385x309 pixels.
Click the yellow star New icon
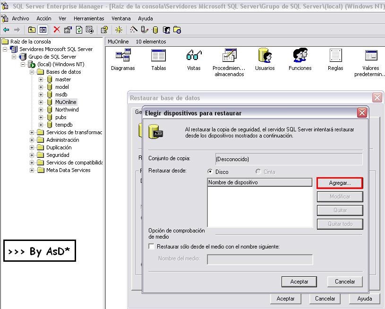click(x=119, y=30)
